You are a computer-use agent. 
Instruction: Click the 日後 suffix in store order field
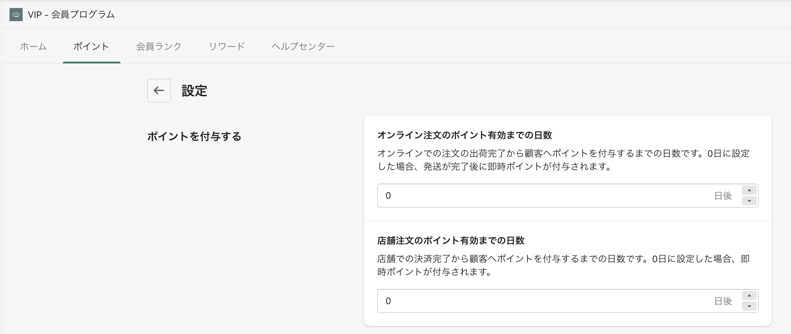click(723, 301)
